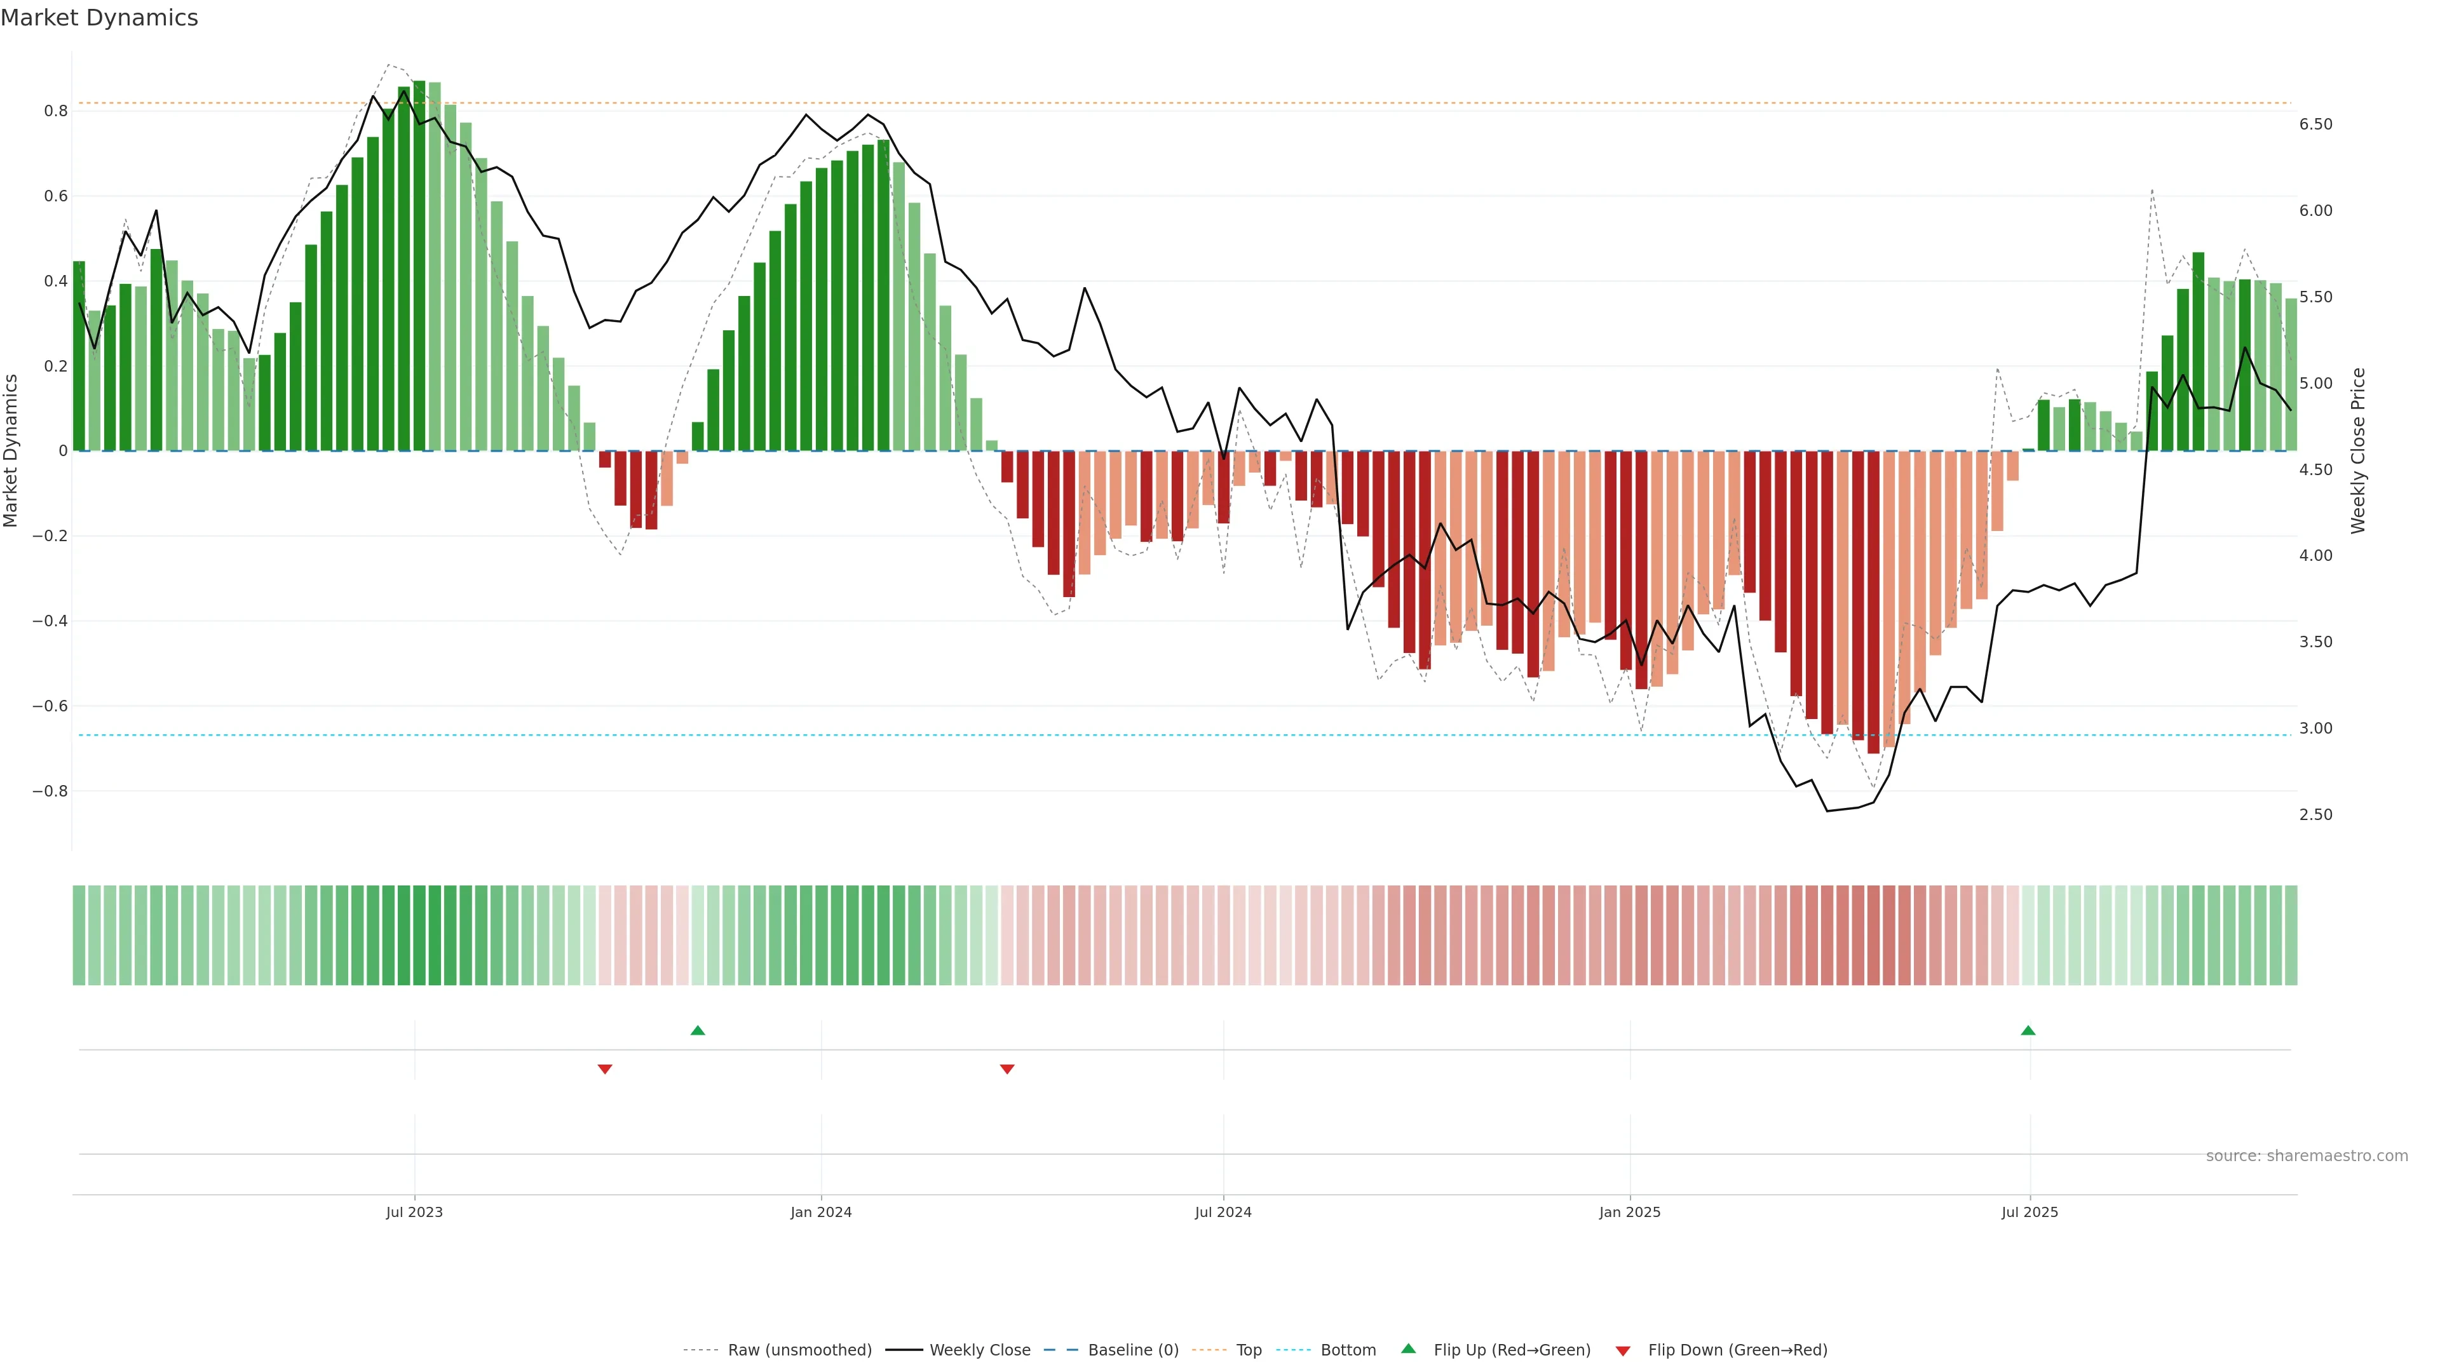Click the Weekly Close Price axis title
Screen dimensions: 2440x1372
[x=2359, y=451]
